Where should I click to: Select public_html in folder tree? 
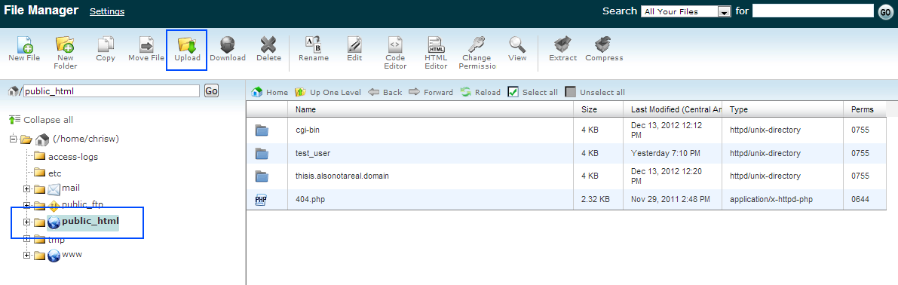click(x=90, y=221)
